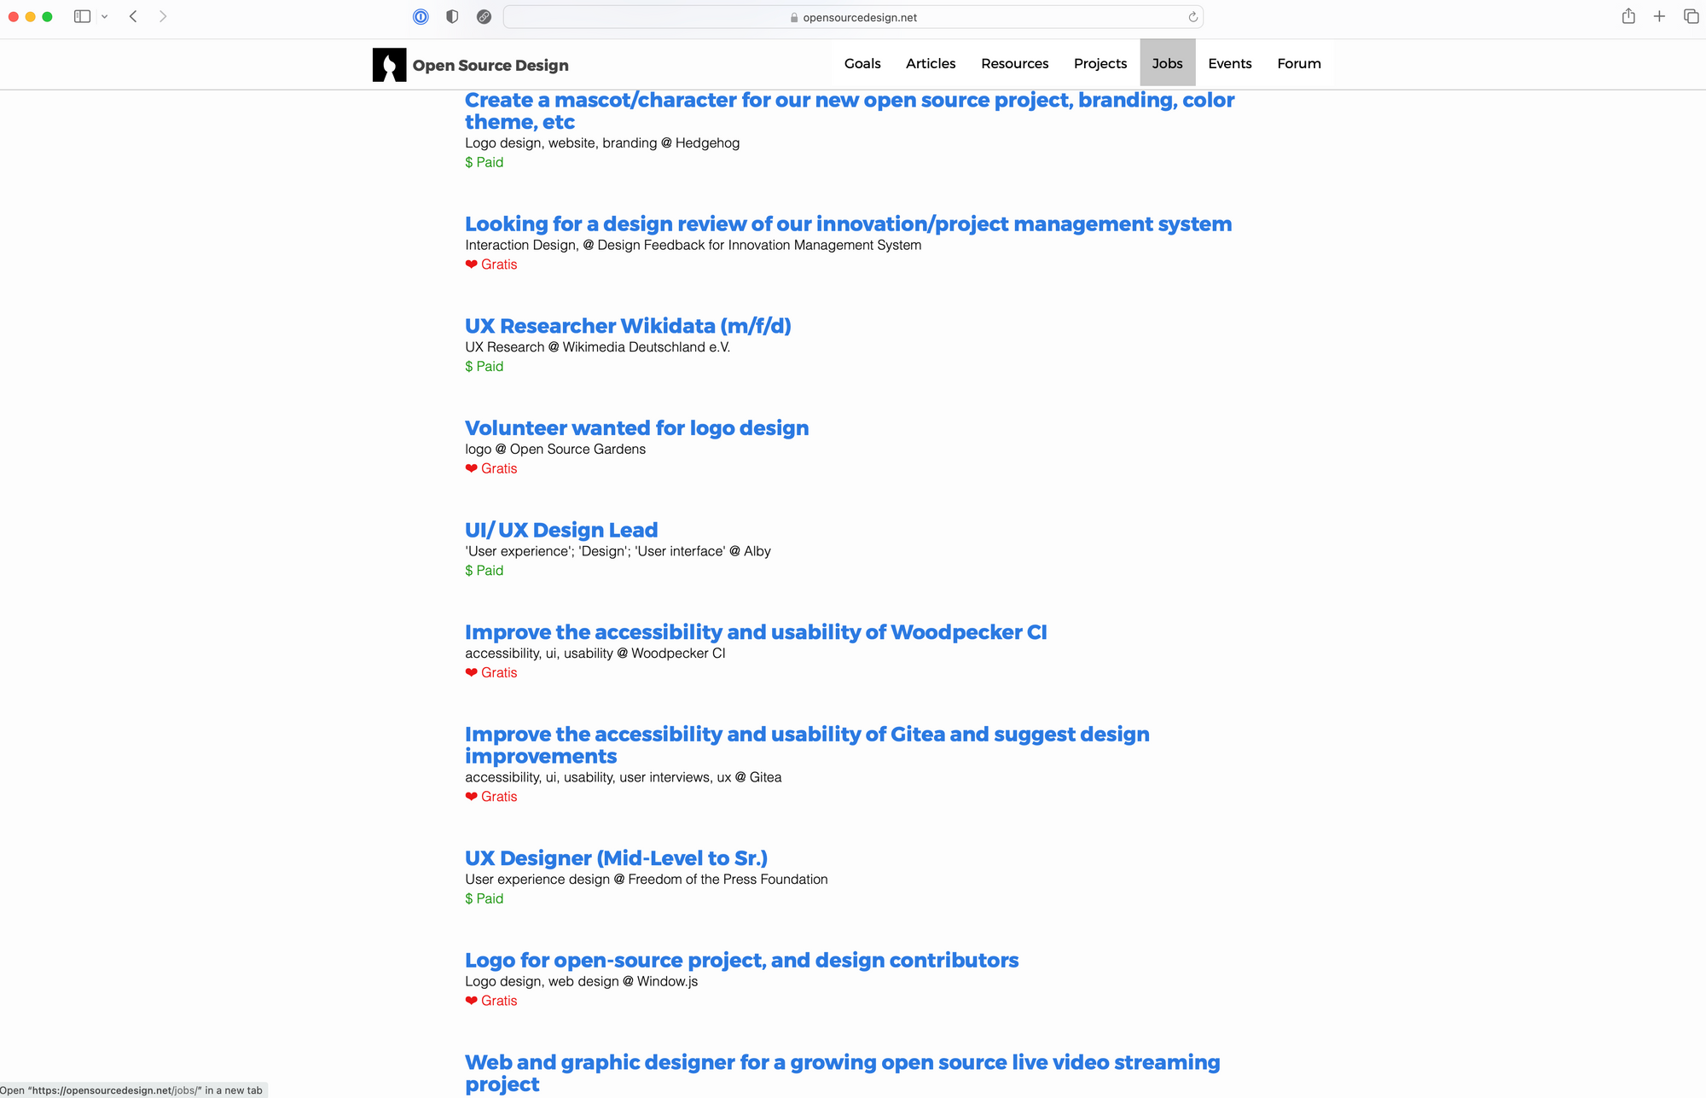This screenshot has width=1706, height=1098.
Task: Open the live video streaming designer job
Action: [x=842, y=1073]
